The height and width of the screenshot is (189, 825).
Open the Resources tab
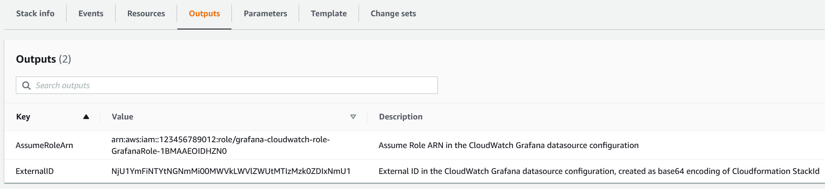[x=146, y=14]
